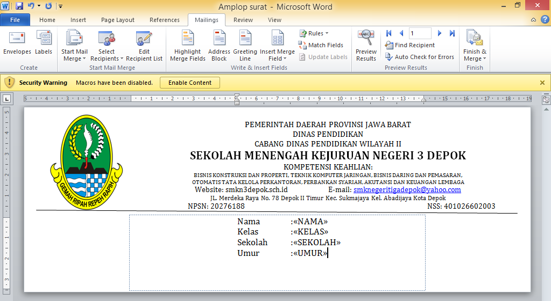Switch to the View tab
The image size is (551, 301).
tap(274, 20)
